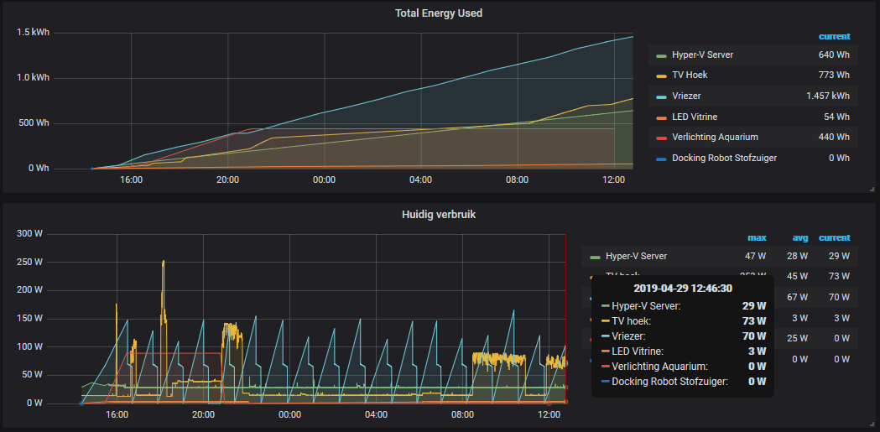
Task: Click the 100 W y-axis label
Action: tap(29, 347)
